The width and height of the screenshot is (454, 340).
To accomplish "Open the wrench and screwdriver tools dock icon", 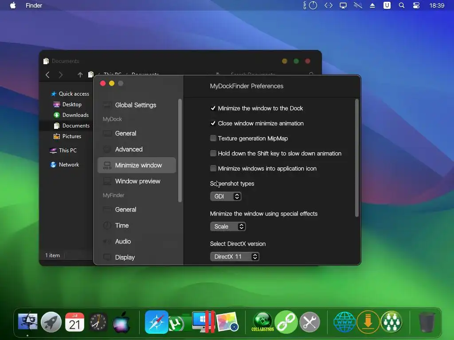I will pos(309,322).
